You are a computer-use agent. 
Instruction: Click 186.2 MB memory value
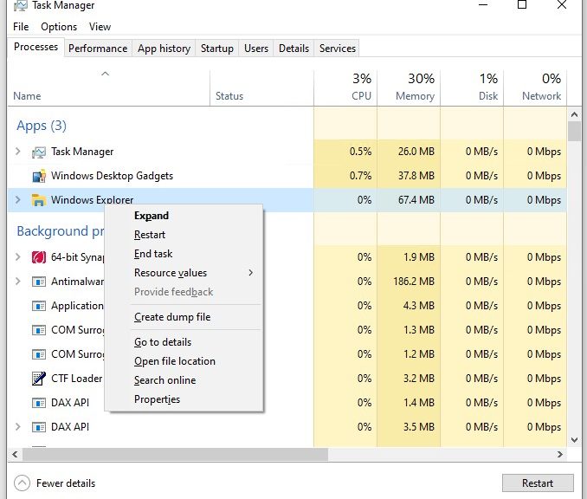coord(414,282)
